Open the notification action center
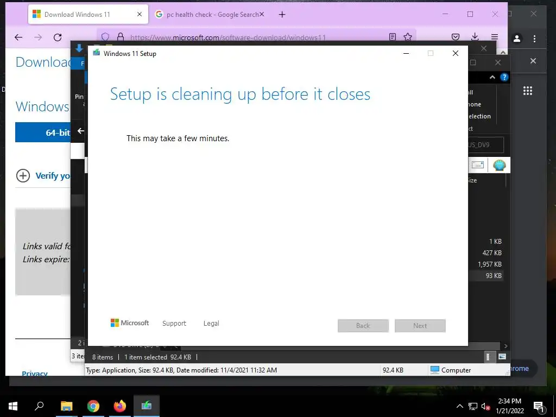Screen dimensions: 556x417 (x=539, y=406)
